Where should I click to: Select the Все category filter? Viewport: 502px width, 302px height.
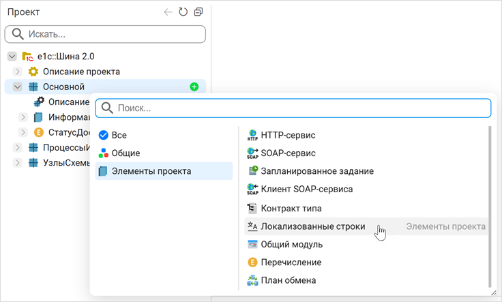pyautogui.click(x=164, y=135)
